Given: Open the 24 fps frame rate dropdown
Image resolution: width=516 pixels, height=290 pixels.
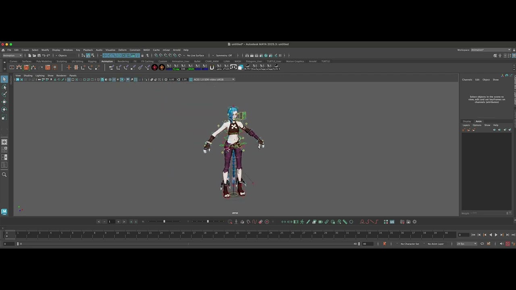Looking at the screenshot, I should coord(466,244).
